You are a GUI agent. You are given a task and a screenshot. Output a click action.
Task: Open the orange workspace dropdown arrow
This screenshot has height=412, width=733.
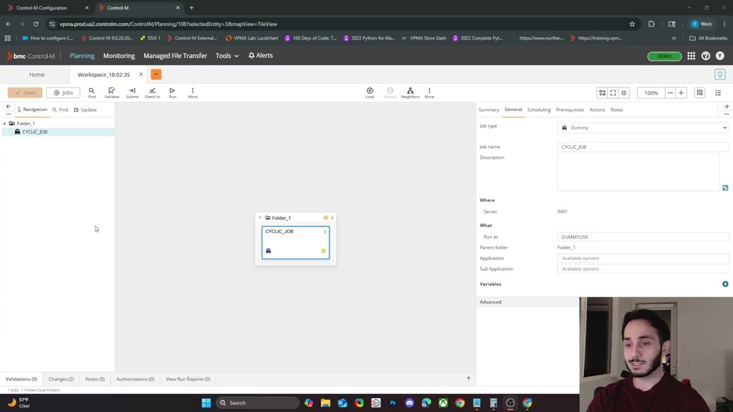click(156, 74)
